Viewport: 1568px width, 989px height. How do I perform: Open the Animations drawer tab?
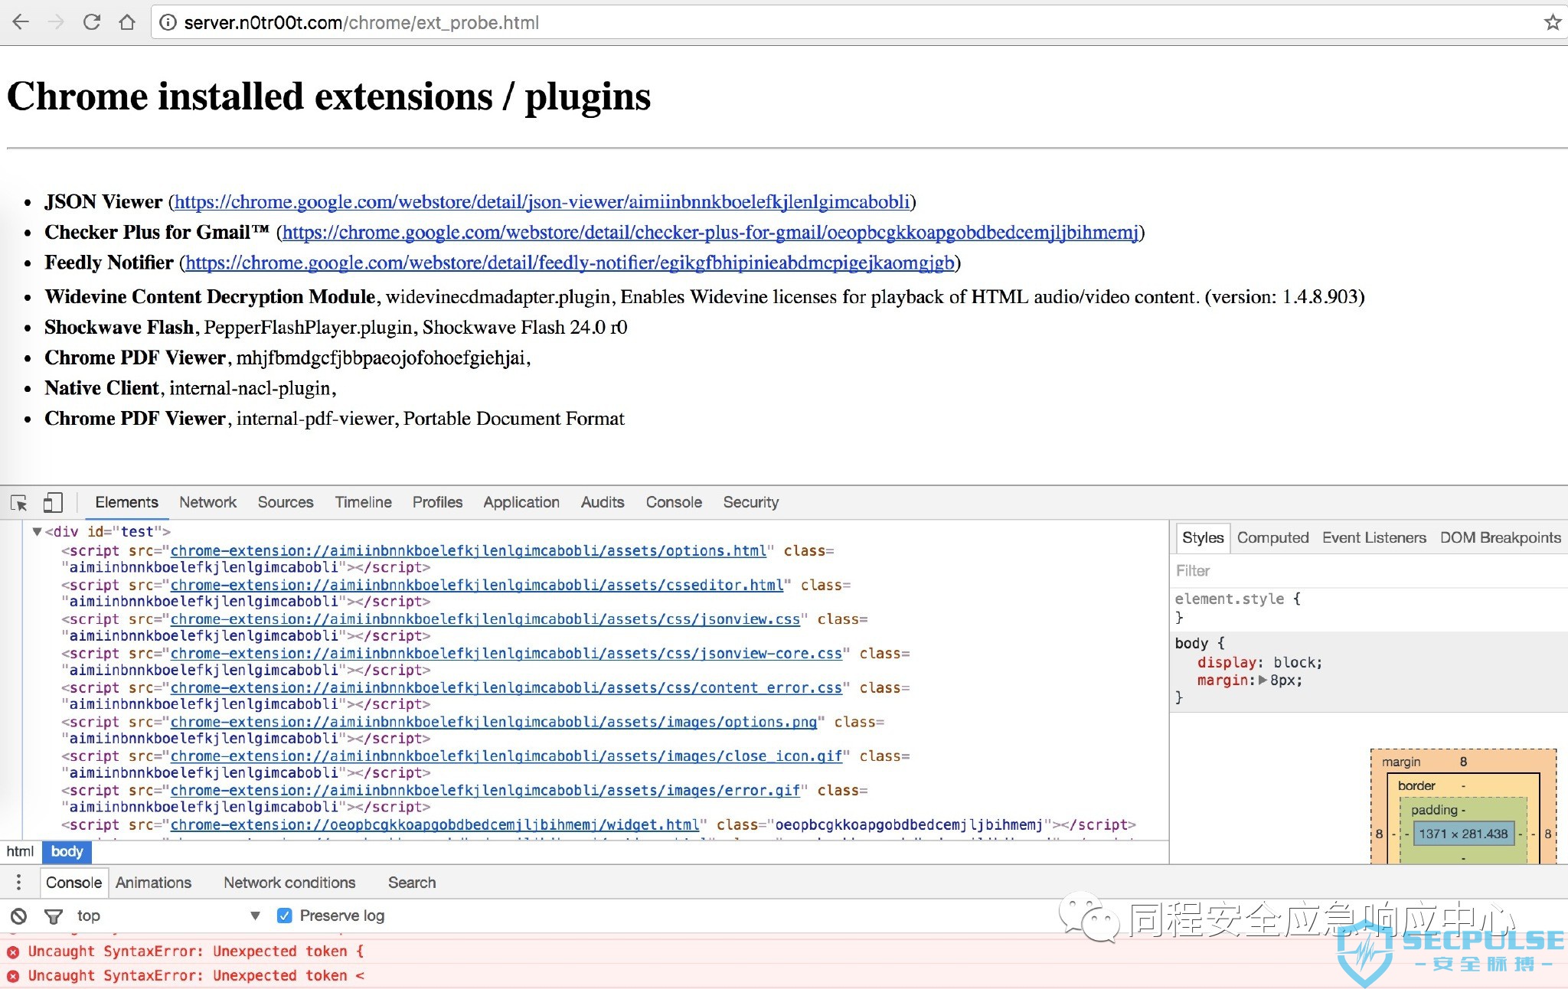coord(153,883)
